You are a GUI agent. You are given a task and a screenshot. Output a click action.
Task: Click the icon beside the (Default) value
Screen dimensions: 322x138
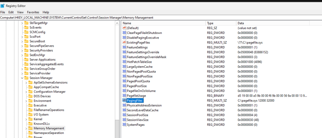tap(124, 28)
